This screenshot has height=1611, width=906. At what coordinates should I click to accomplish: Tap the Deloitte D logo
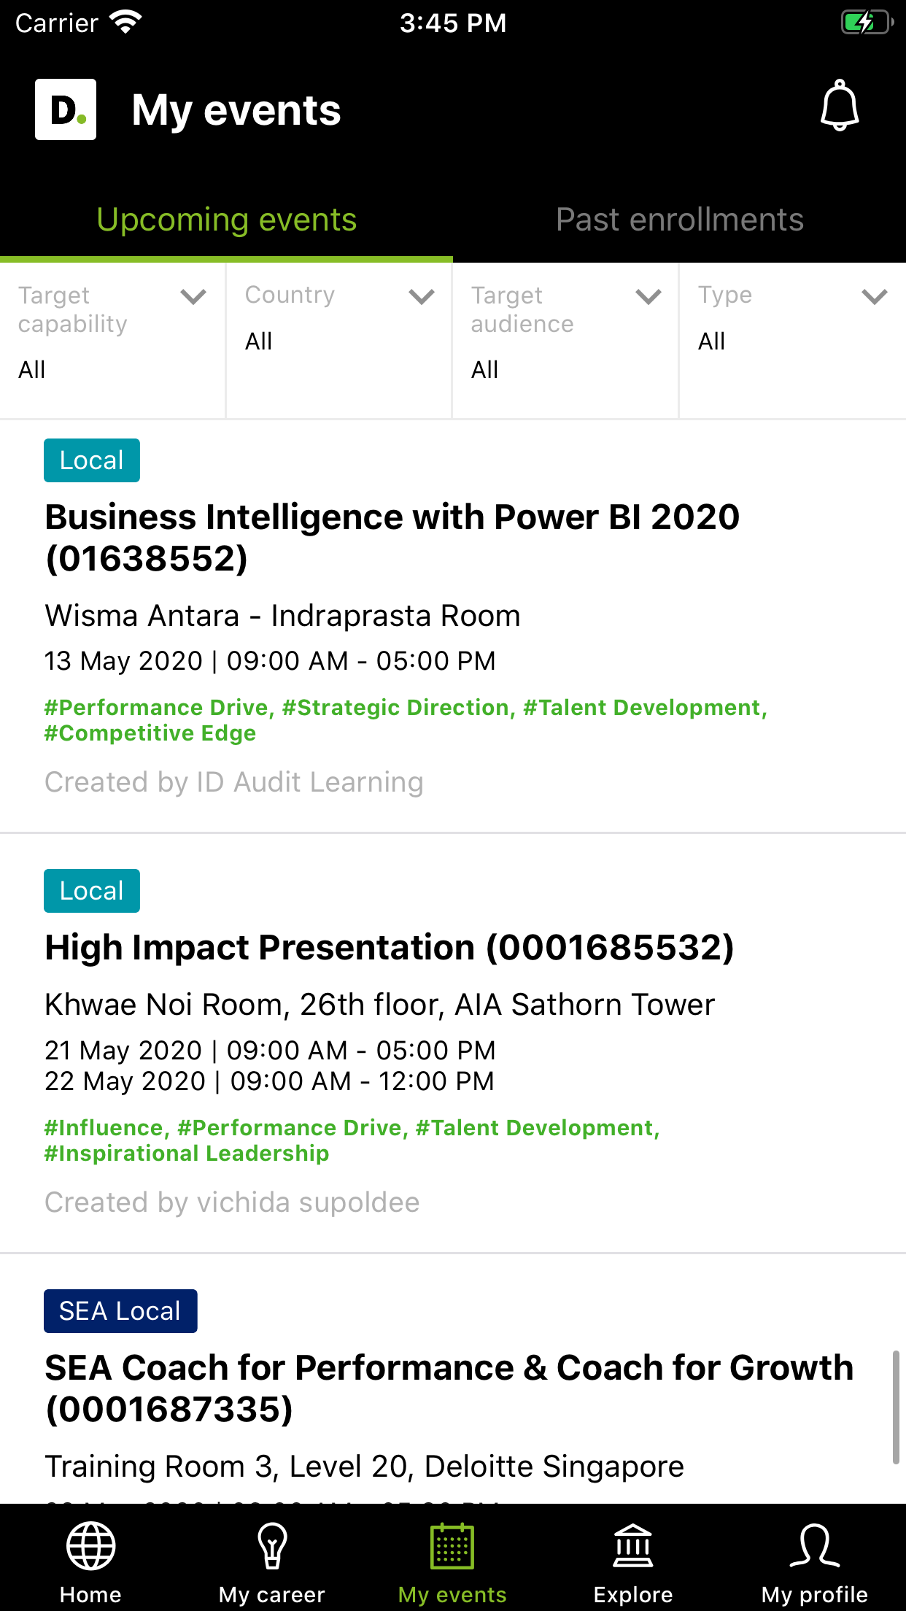point(66,109)
